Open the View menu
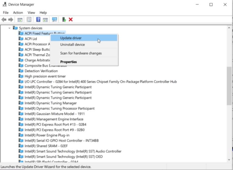233x170 pixels. pos(31,12)
